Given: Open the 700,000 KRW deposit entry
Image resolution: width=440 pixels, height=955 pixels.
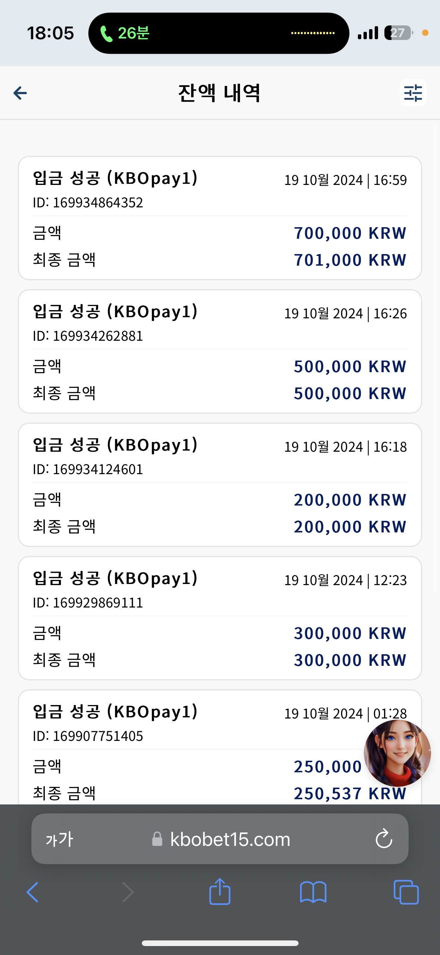Looking at the screenshot, I should point(220,218).
